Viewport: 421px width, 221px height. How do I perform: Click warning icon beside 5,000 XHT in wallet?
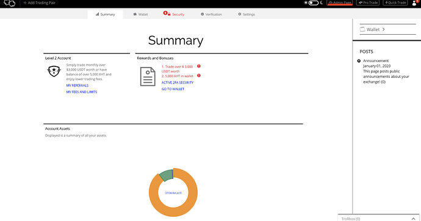pyautogui.click(x=199, y=75)
